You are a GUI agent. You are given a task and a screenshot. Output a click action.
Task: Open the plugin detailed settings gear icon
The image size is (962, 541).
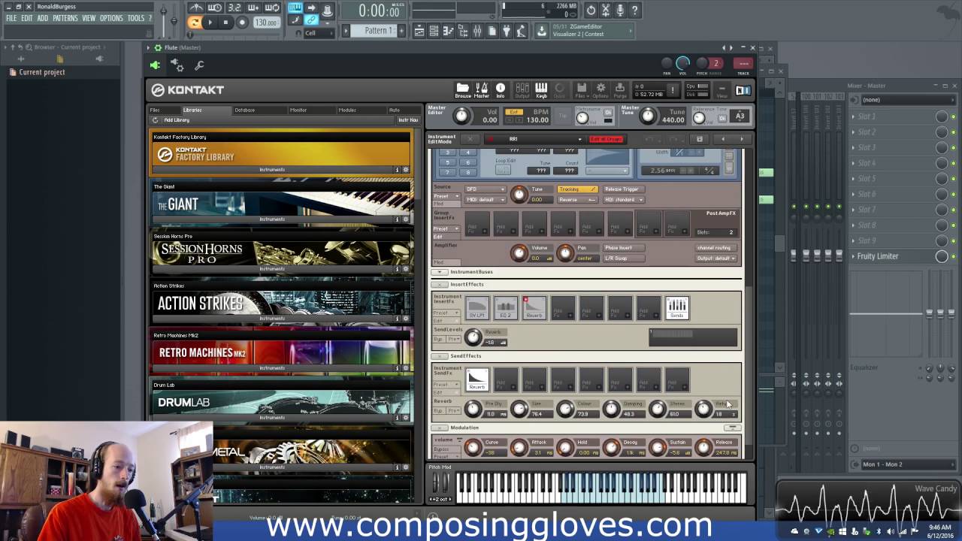coord(178,66)
